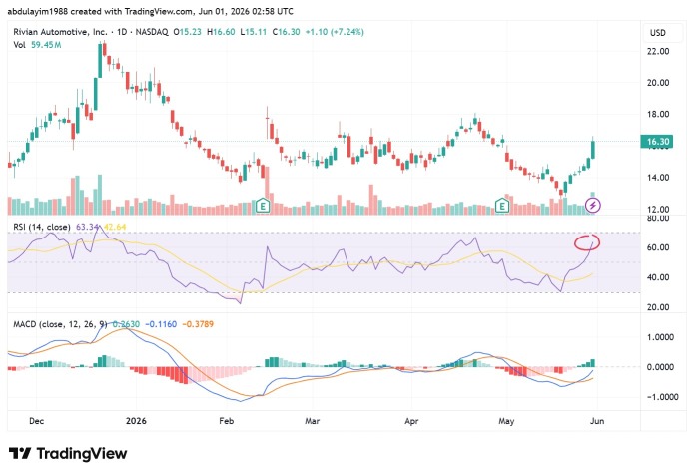The height and width of the screenshot is (476, 694).
Task: Click the blue MACD value -0.1160
Action: (x=161, y=324)
